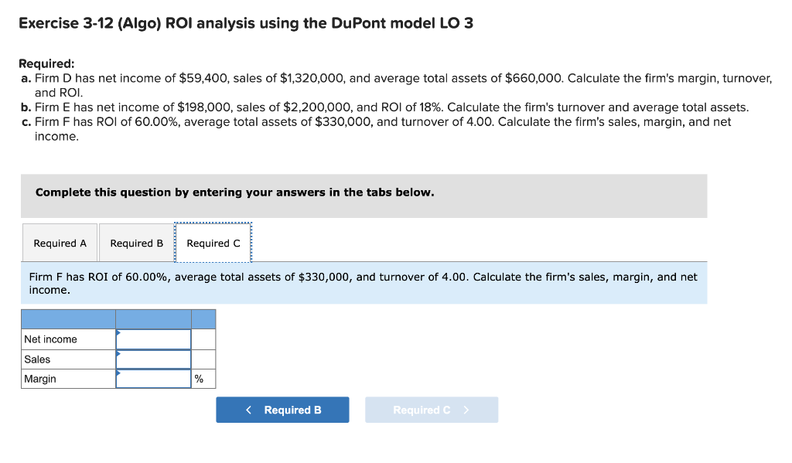Click the Required B navigation button
Screen dimensions: 792x463
[x=282, y=410]
